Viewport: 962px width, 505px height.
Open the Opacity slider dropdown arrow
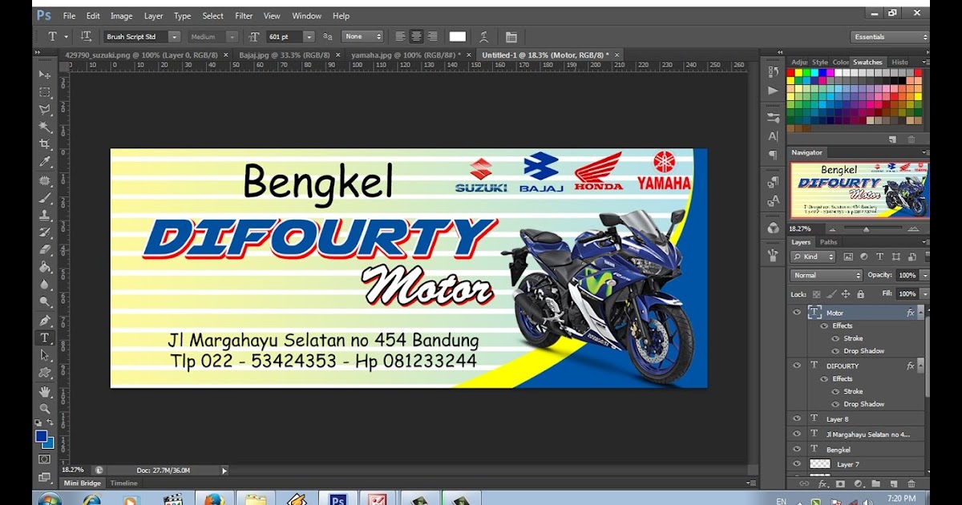(924, 275)
